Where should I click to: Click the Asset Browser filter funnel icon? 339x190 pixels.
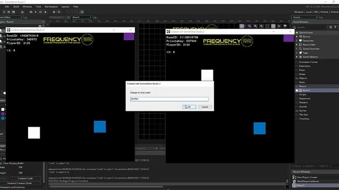(335, 27)
